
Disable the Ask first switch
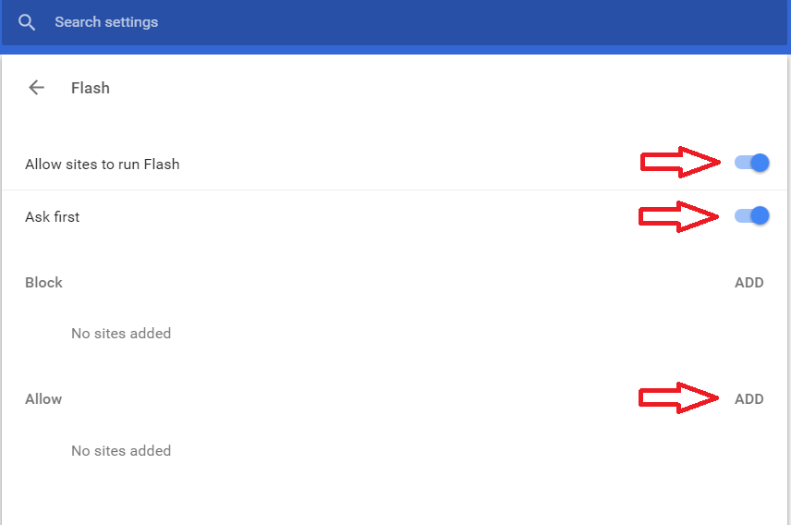(x=751, y=216)
